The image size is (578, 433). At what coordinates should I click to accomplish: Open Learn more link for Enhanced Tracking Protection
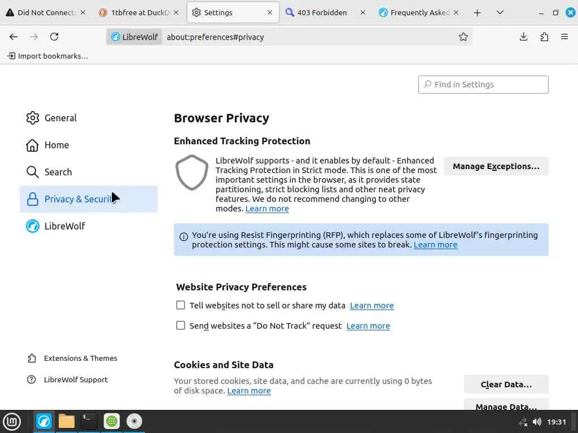pos(267,209)
